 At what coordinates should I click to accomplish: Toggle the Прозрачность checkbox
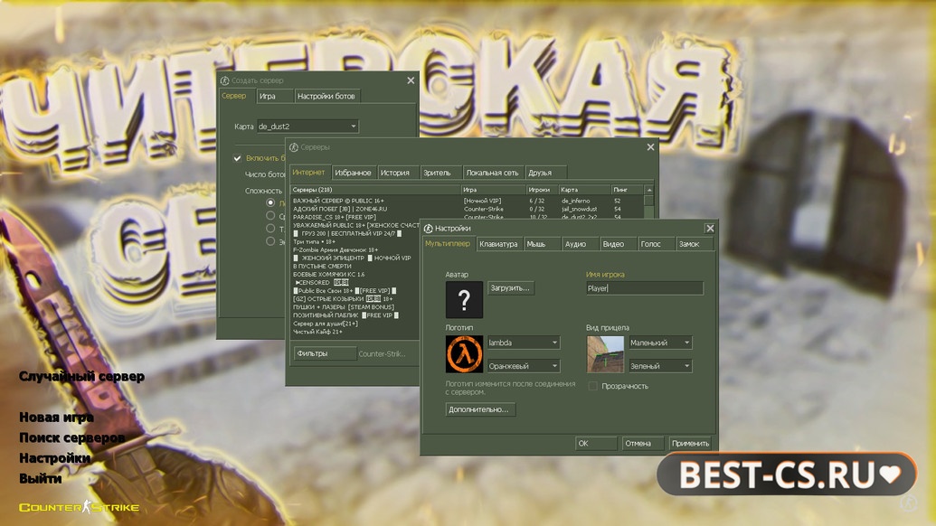point(592,386)
